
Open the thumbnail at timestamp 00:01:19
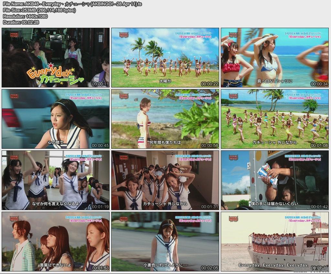[56, 180]
